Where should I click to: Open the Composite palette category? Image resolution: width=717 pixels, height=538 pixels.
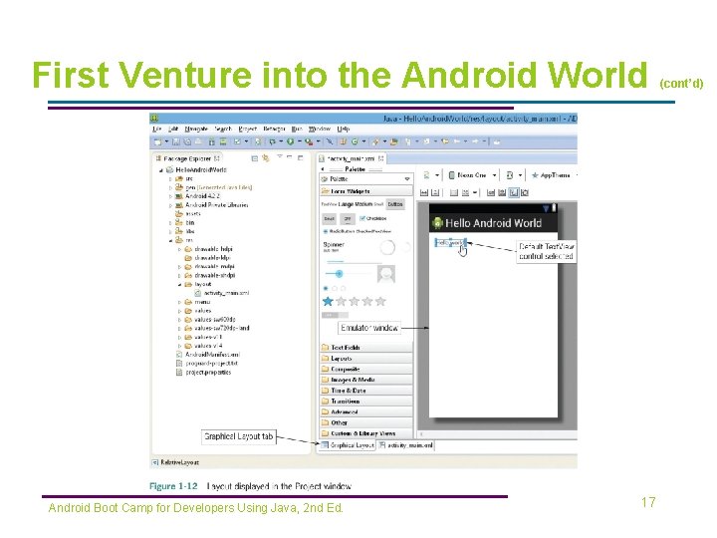366,370
